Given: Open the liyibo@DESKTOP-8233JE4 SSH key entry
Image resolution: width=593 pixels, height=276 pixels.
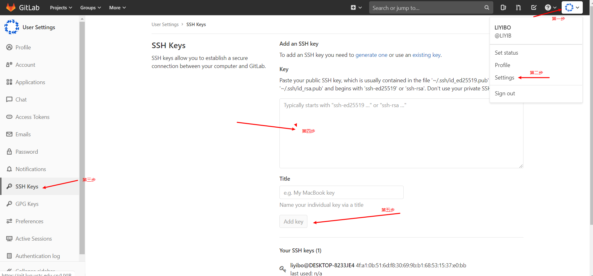Looking at the screenshot, I should point(322,265).
